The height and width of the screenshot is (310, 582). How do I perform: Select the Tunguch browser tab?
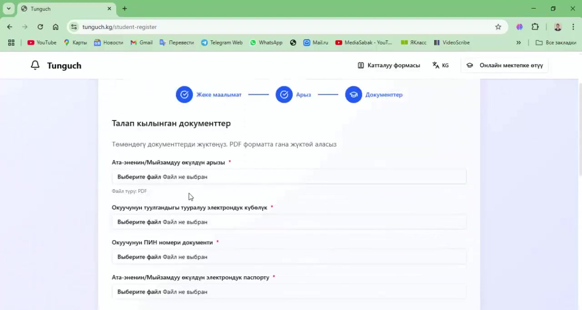(66, 9)
